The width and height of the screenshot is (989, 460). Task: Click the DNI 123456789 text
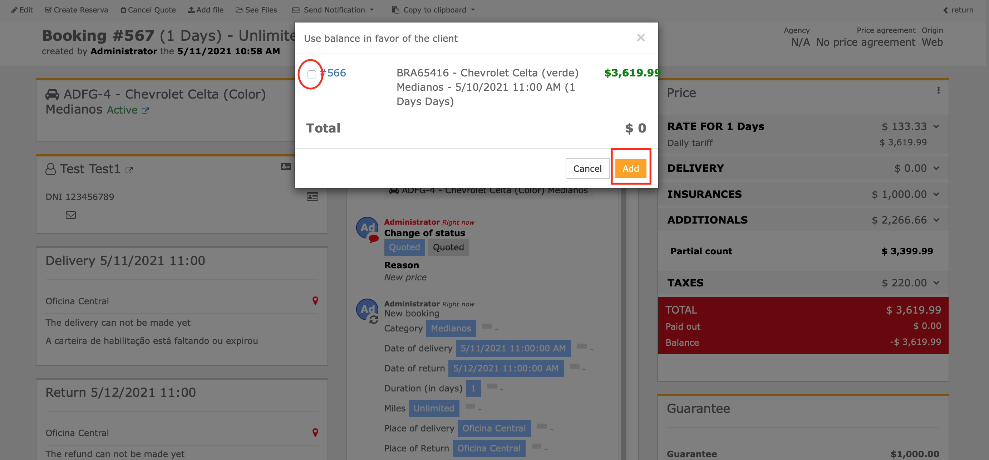(80, 197)
